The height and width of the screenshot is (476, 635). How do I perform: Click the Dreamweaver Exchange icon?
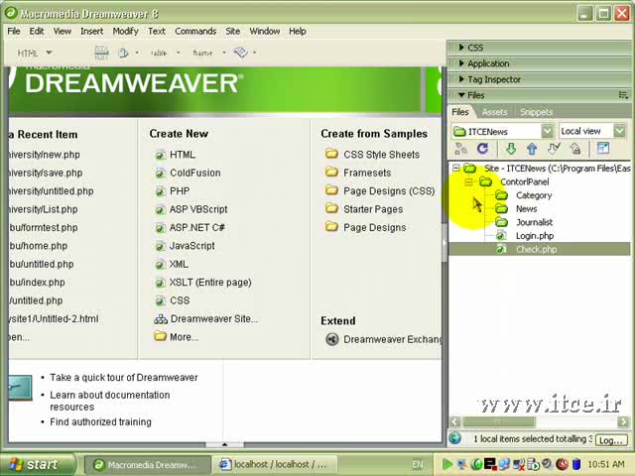(332, 339)
